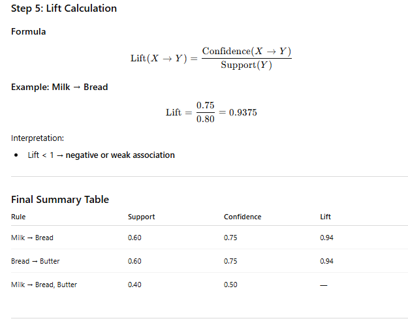Click the "Example: Milk → Bread" heading
This screenshot has width=408, height=325.
(59, 87)
